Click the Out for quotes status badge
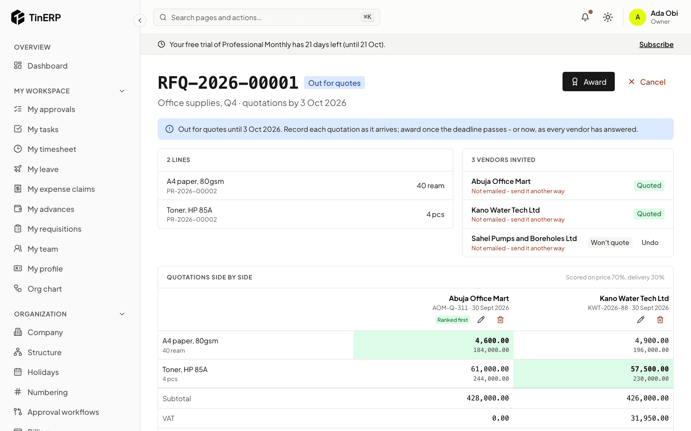The width and height of the screenshot is (691, 431). 334,83
